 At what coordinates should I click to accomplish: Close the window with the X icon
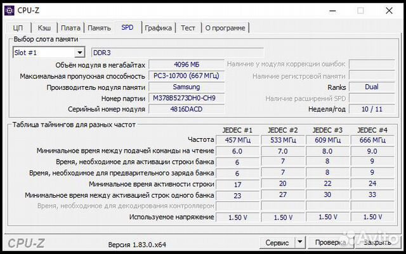[x=388, y=10]
